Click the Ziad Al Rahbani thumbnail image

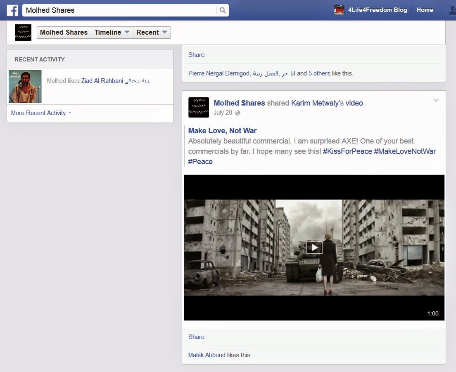[x=25, y=86]
